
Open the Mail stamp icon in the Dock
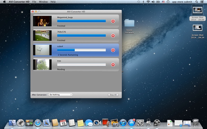click(46, 123)
